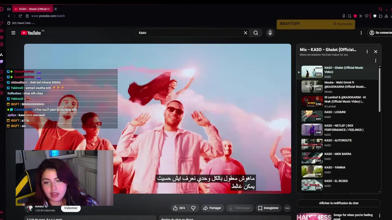Like the video showing 28 k
The image size is (392, 220).
[179, 208]
